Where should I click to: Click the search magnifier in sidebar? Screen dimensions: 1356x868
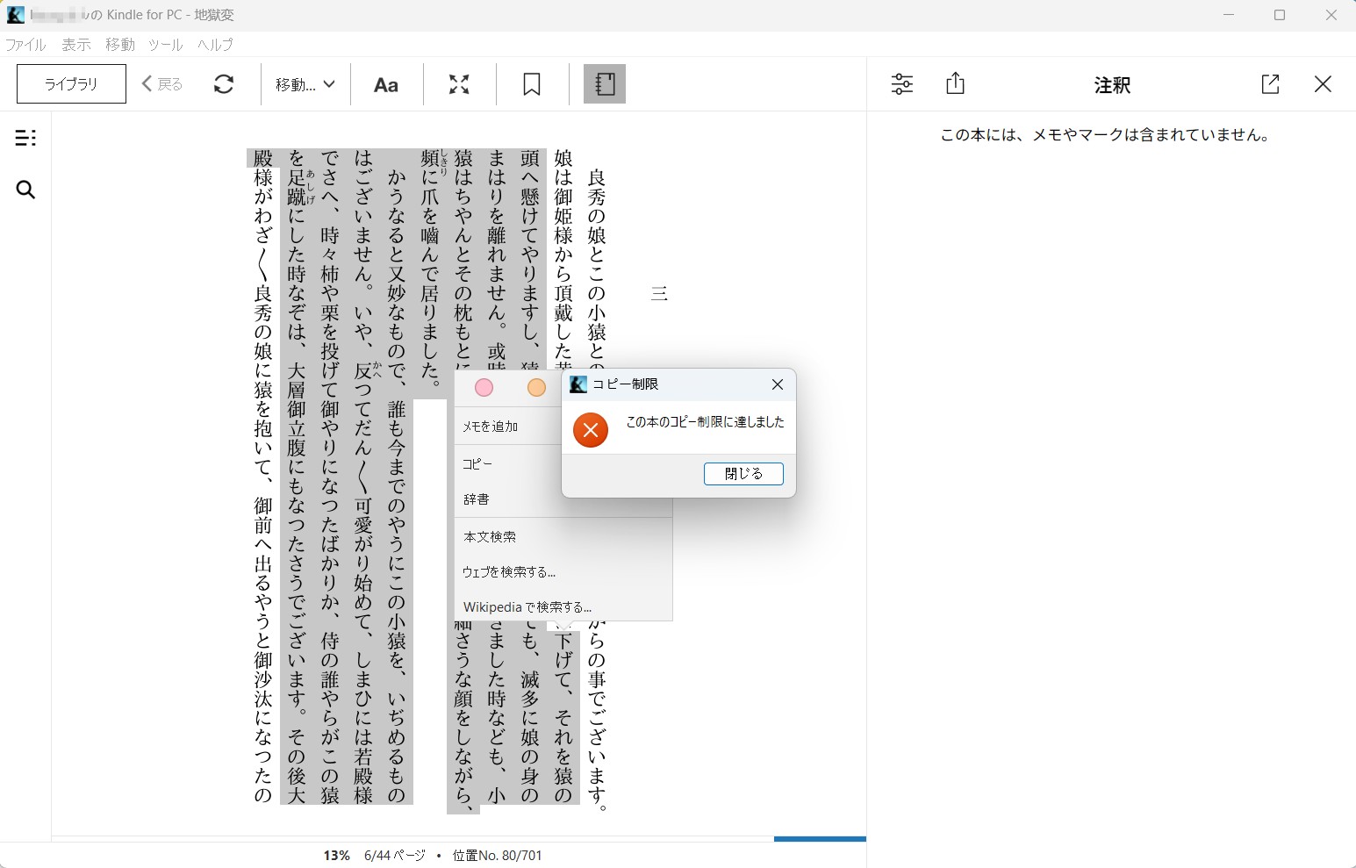25,190
